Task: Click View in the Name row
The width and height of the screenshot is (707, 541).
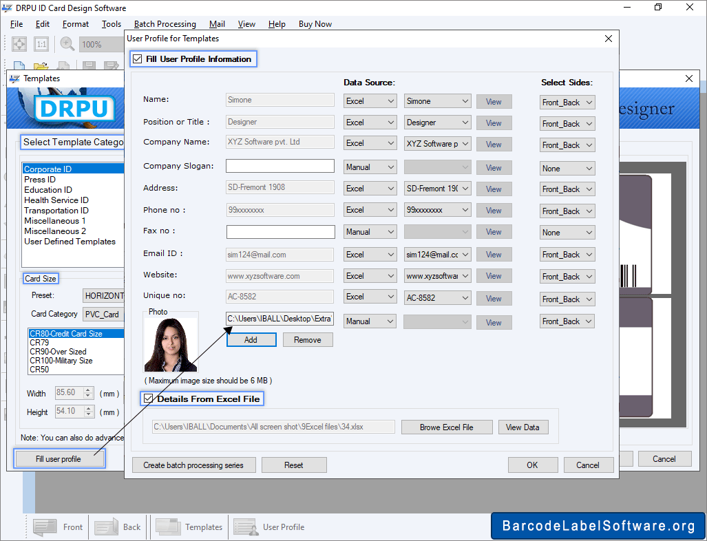Action: click(494, 102)
